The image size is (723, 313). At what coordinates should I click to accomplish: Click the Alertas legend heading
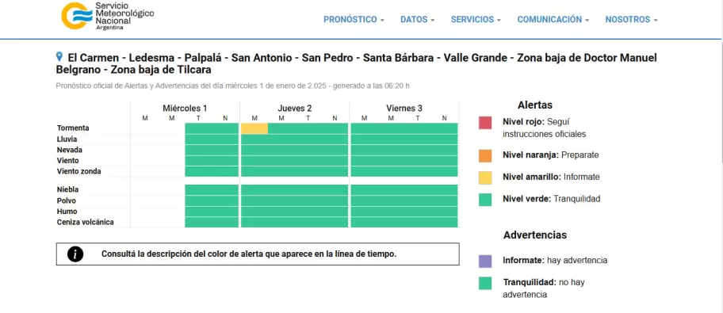click(x=535, y=105)
